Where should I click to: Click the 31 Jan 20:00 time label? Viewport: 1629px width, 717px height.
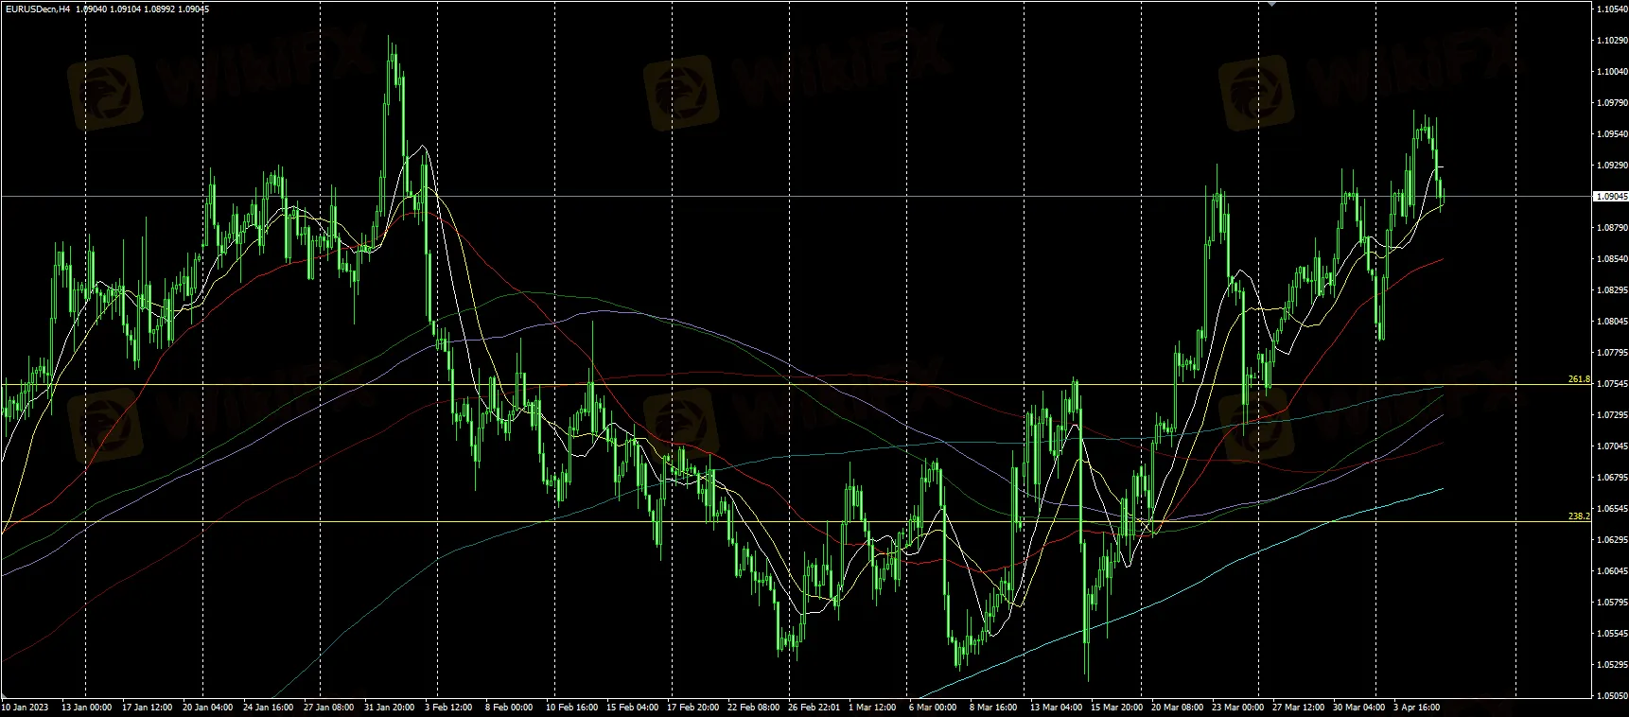tap(389, 708)
